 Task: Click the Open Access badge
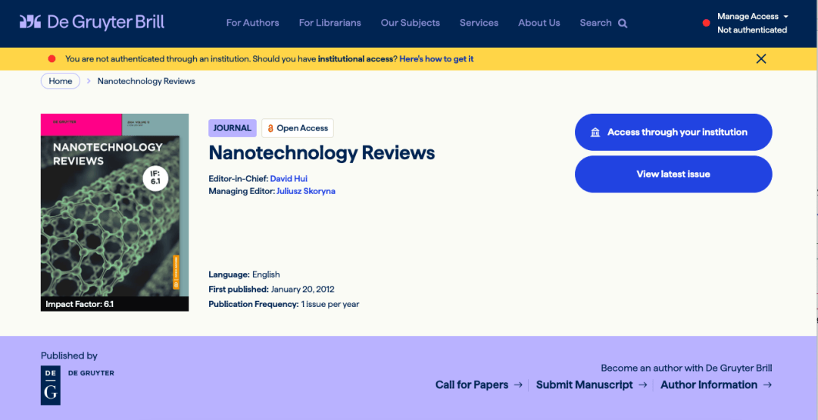[x=298, y=128]
